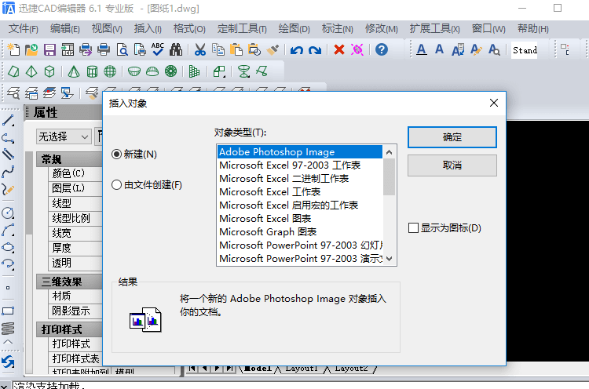
Task: Click the 材质 property row
Action: click(75, 296)
